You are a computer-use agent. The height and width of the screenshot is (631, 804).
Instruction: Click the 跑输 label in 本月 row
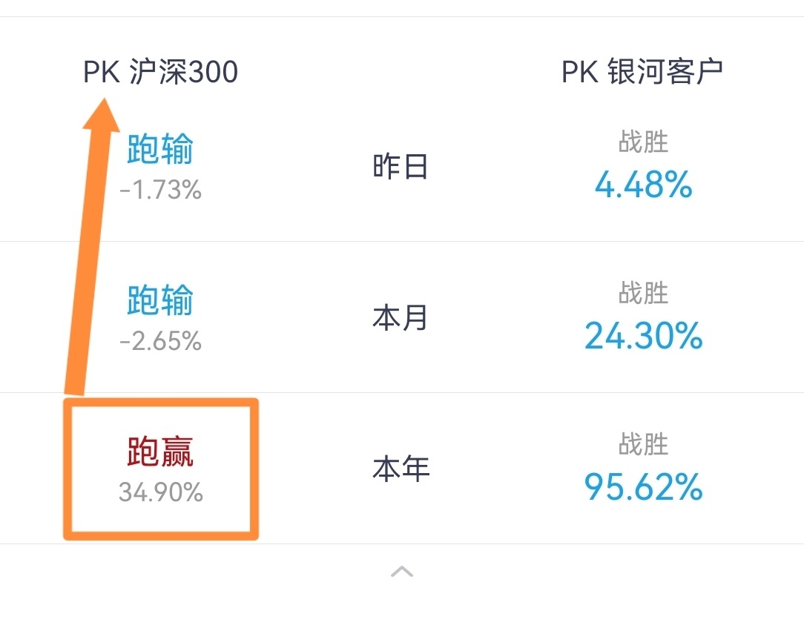[160, 300]
